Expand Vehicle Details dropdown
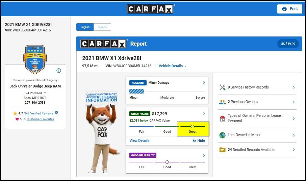 173,66
